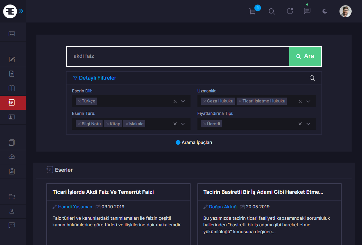Expand the Fiyatlandırma Tipi dropdown

[x=308, y=124]
